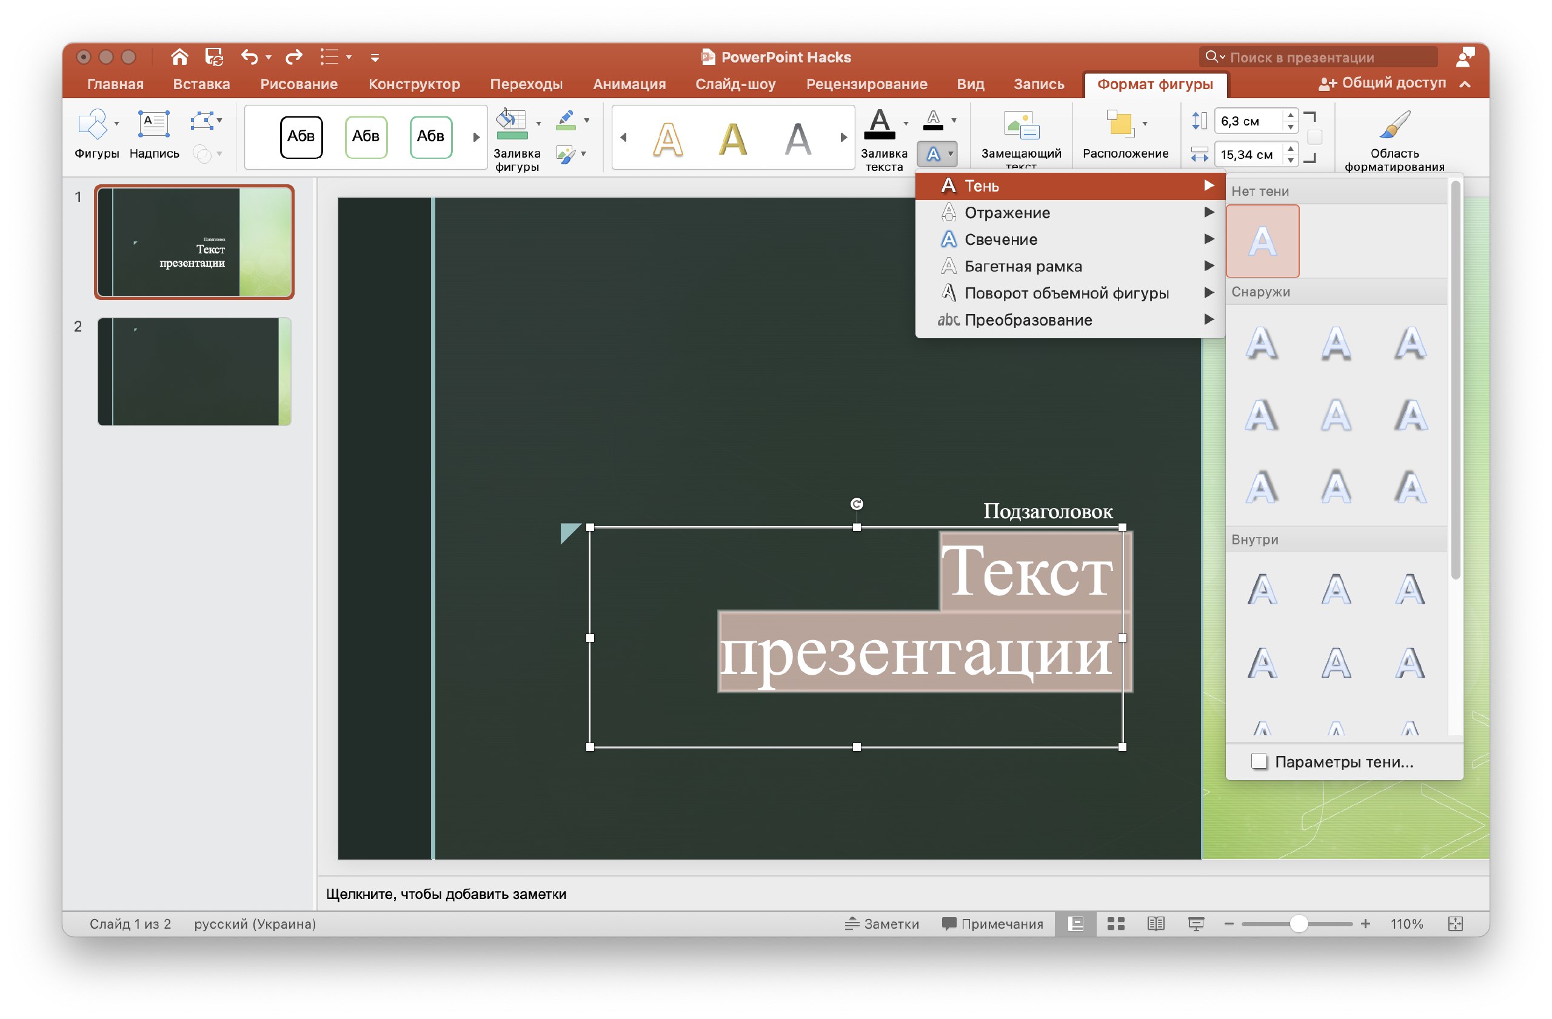The height and width of the screenshot is (1019, 1552).
Task: Select center outer shadow preset
Action: pyautogui.click(x=1336, y=416)
